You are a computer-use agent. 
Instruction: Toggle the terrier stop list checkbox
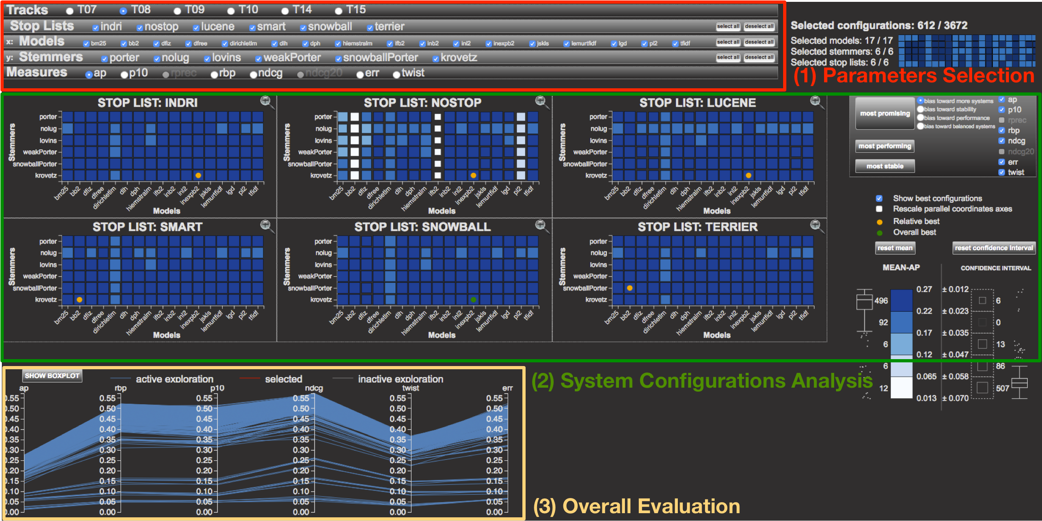click(370, 28)
